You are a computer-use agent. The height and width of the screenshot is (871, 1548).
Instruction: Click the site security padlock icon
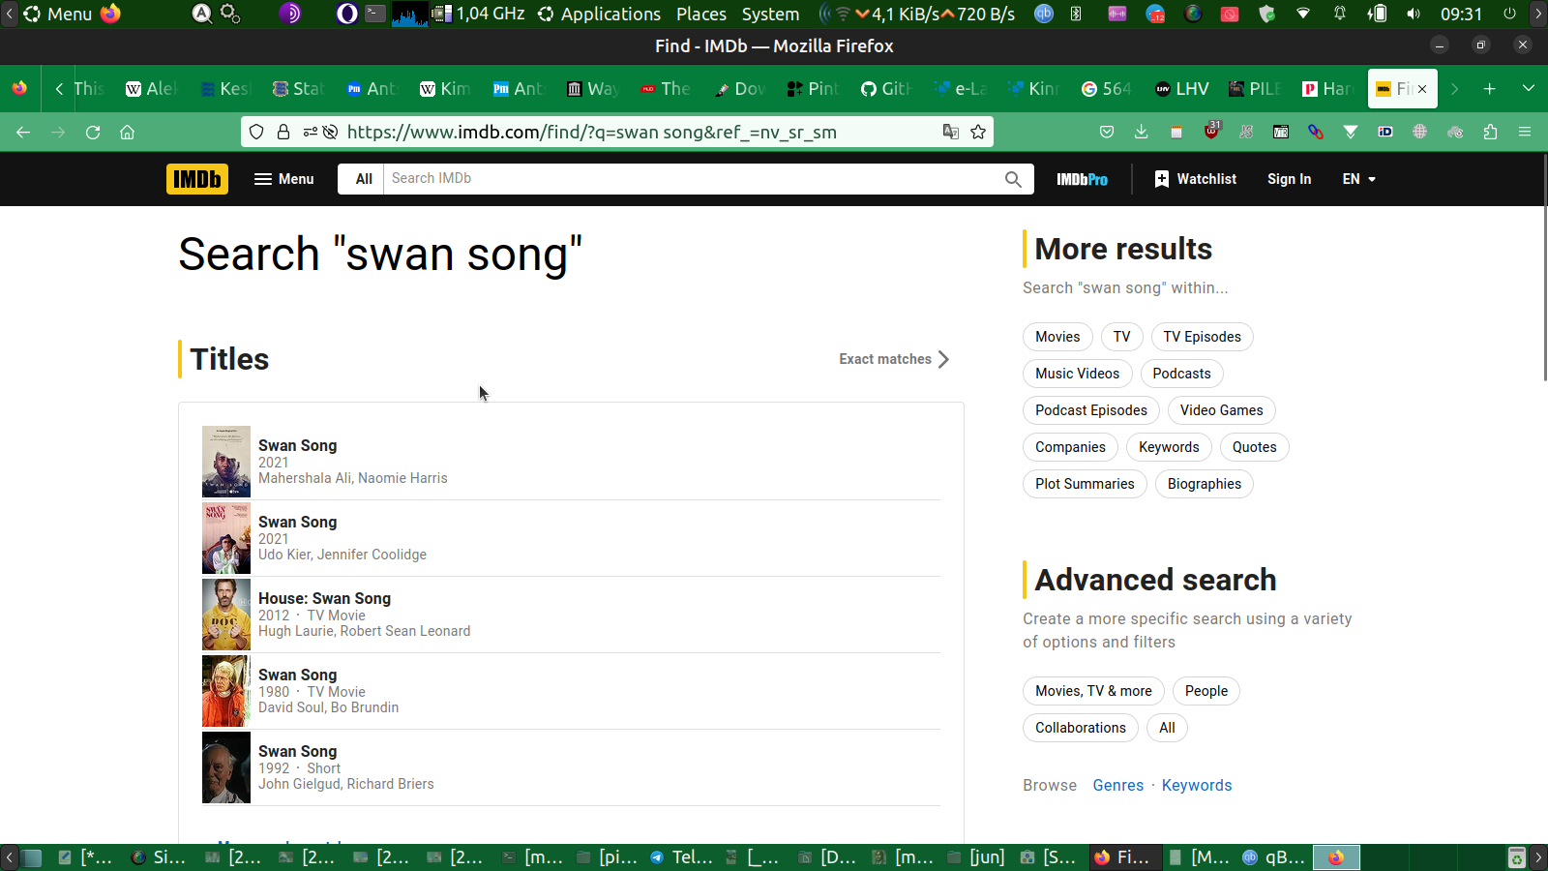click(x=283, y=132)
